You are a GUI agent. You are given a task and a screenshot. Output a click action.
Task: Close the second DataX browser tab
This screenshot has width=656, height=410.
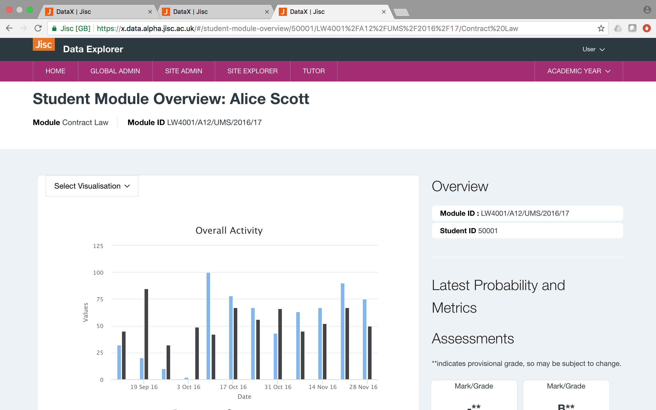267,12
